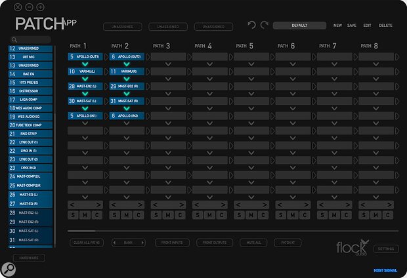Click the first UNASSIGNED button at top
Image resolution: width=407 pixels, height=278 pixels.
click(123, 27)
